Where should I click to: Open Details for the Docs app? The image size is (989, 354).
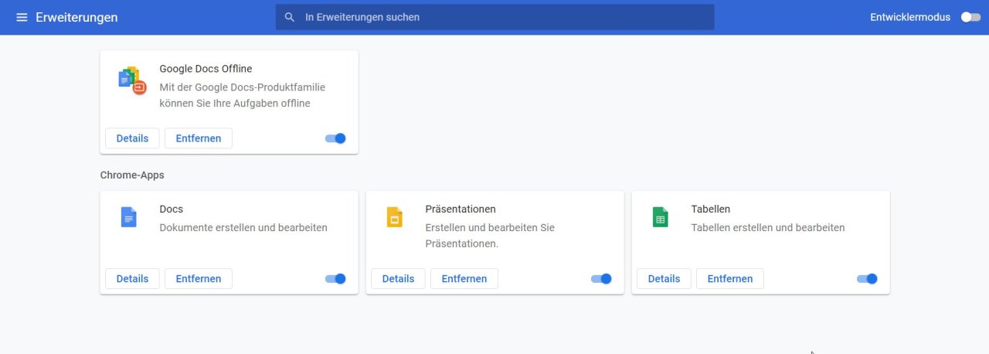(132, 279)
